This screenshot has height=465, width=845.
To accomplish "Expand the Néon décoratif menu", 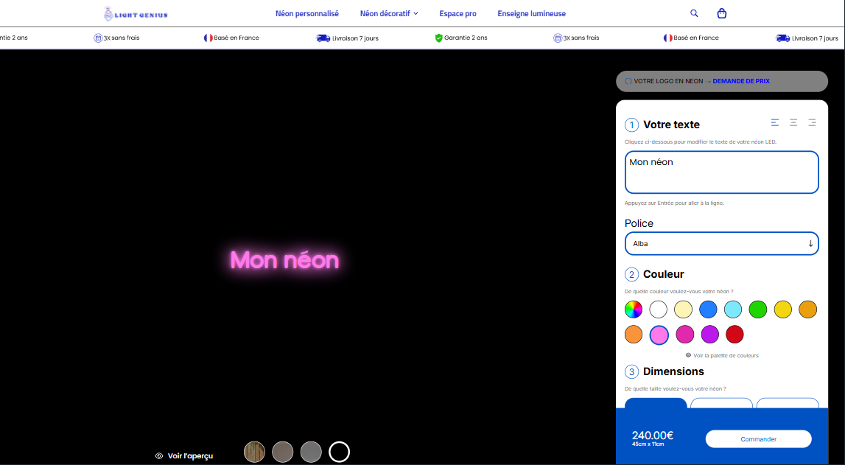I will coord(389,13).
